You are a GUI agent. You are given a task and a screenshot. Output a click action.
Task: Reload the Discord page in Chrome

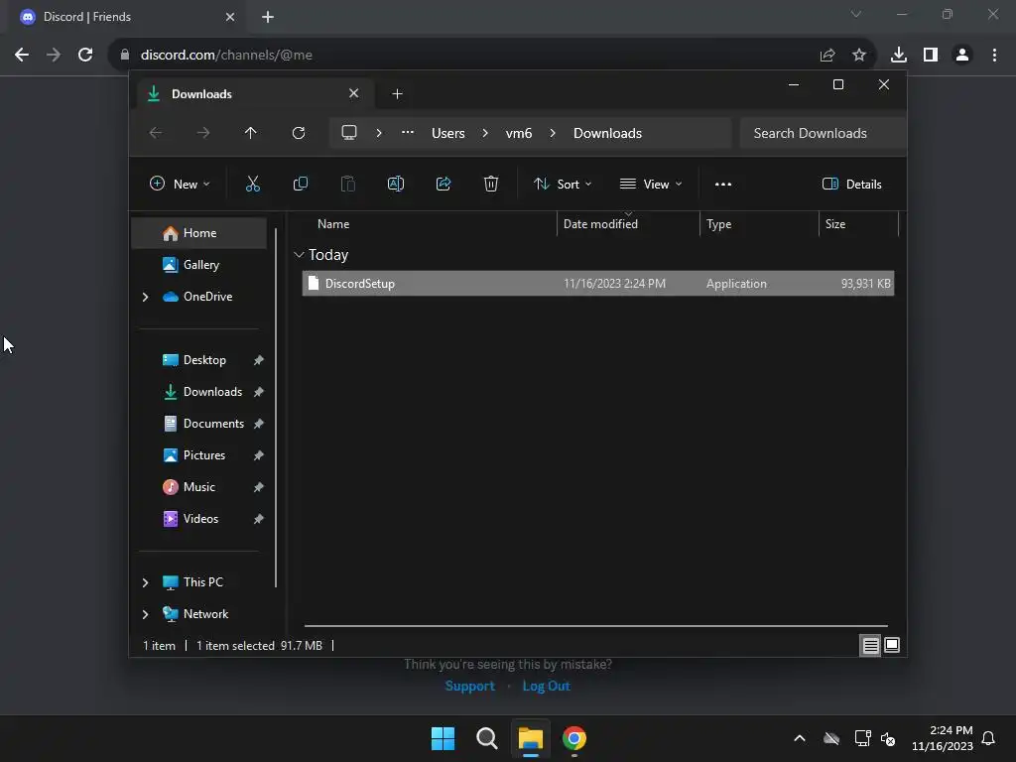coord(85,56)
